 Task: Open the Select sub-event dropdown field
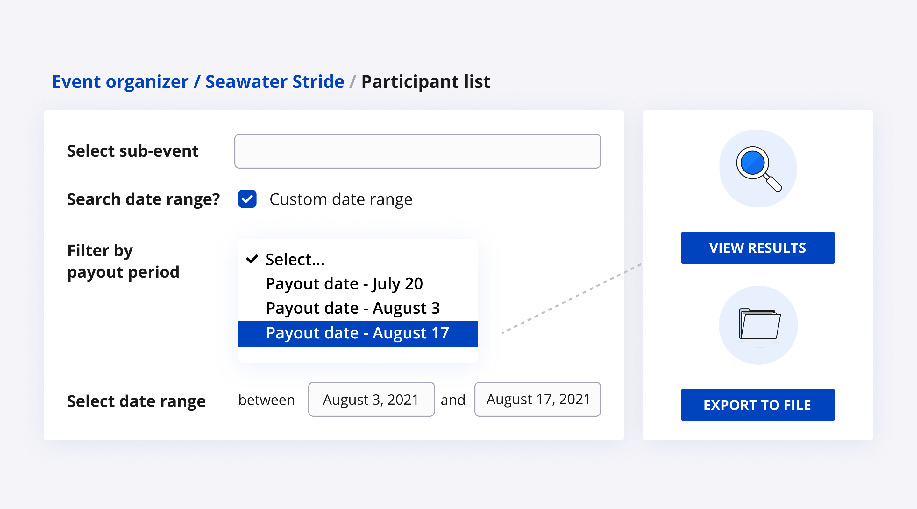coord(417,151)
